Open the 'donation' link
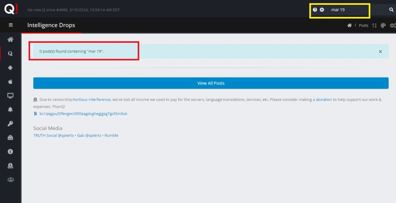This screenshot has width=396, height=203. coord(324,99)
